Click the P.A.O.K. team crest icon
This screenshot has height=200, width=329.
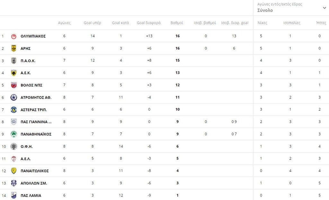tap(13, 61)
